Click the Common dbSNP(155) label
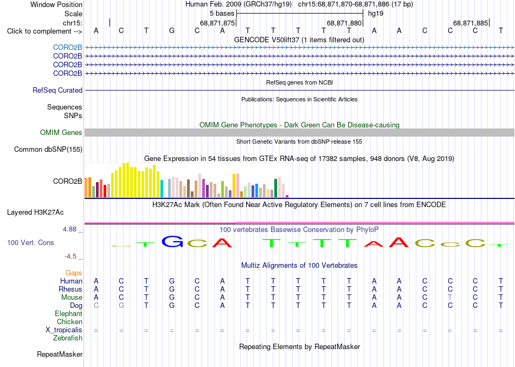Image resolution: width=515 pixels, height=367 pixels. [48, 149]
